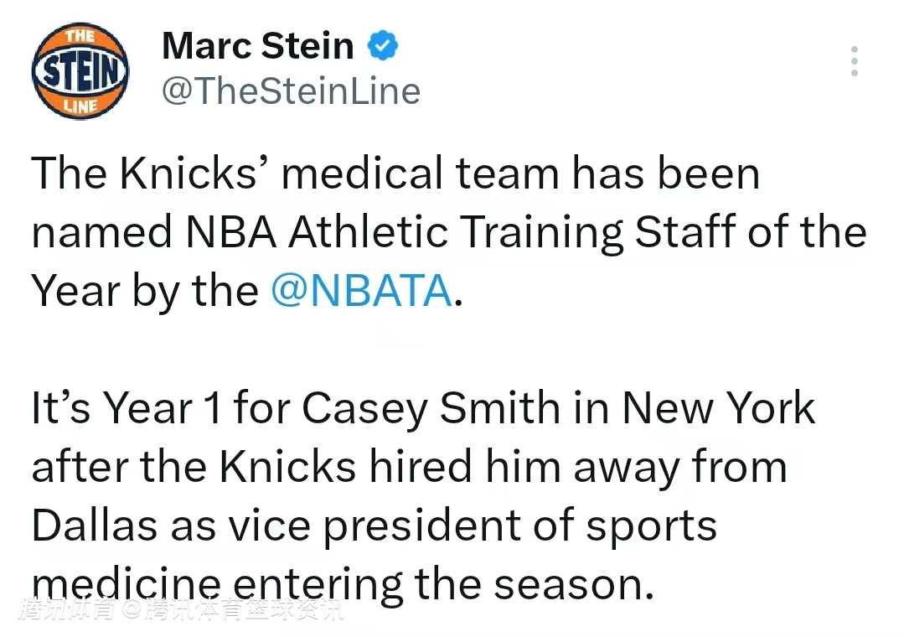Click the word "medicine" on last line
The width and height of the screenshot is (904, 637).
(x=127, y=583)
